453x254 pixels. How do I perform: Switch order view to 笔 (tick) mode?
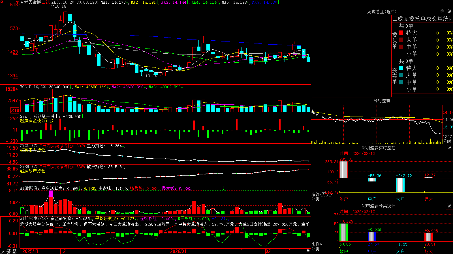pyautogui.click(x=450, y=12)
